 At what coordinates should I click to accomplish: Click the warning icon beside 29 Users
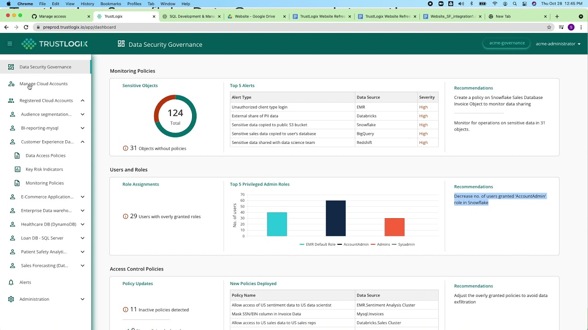125,216
